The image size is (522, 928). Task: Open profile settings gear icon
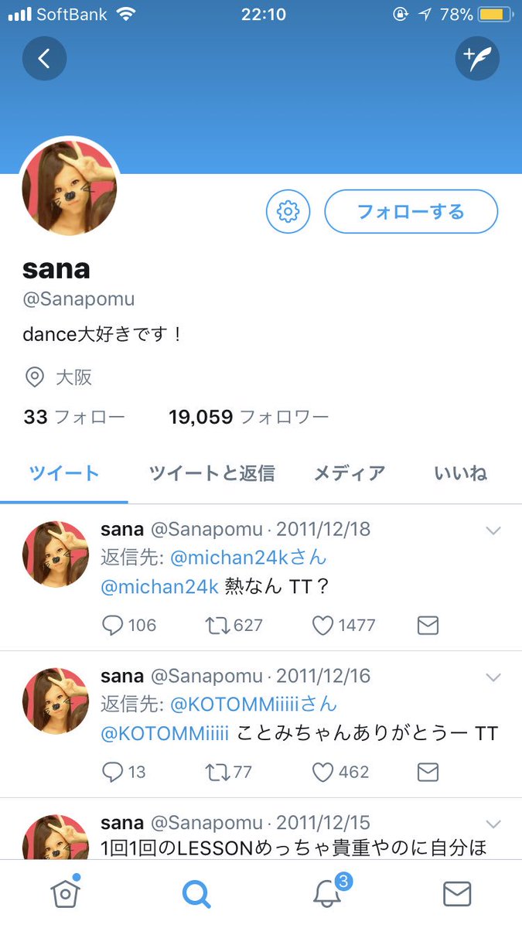pos(288,211)
